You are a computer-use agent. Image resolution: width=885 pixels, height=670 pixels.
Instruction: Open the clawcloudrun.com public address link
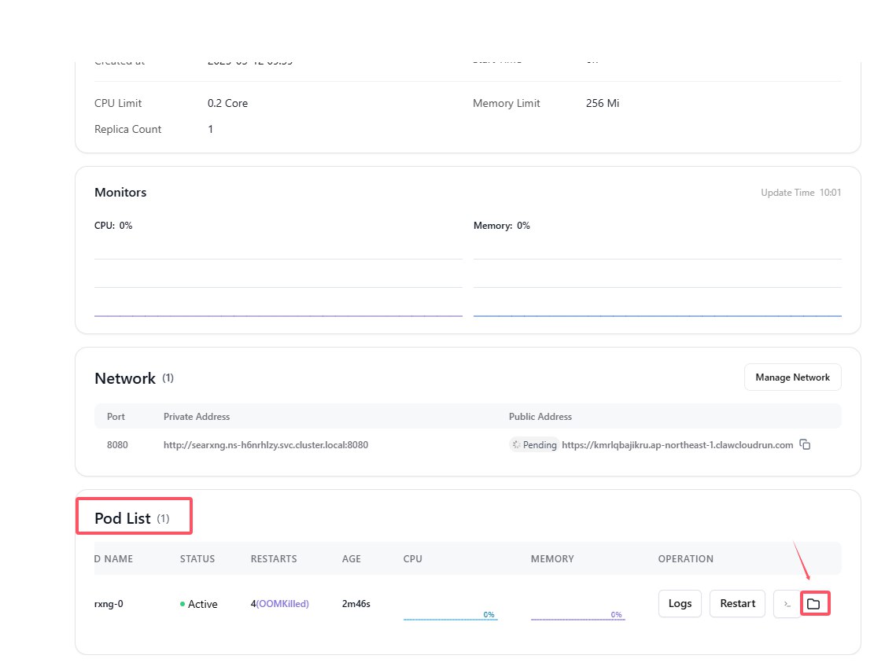(677, 445)
